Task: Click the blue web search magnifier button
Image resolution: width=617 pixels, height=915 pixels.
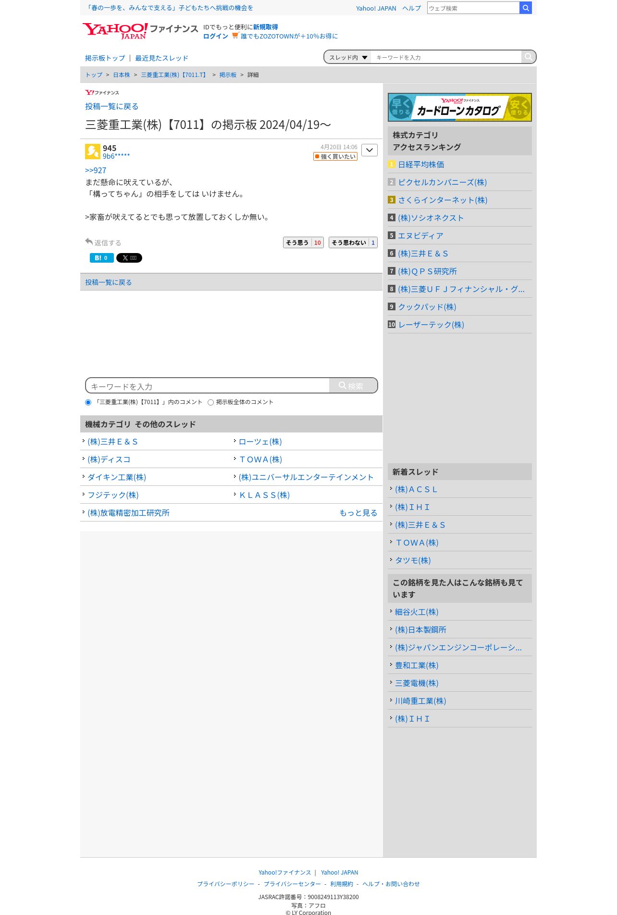Action: tap(526, 8)
